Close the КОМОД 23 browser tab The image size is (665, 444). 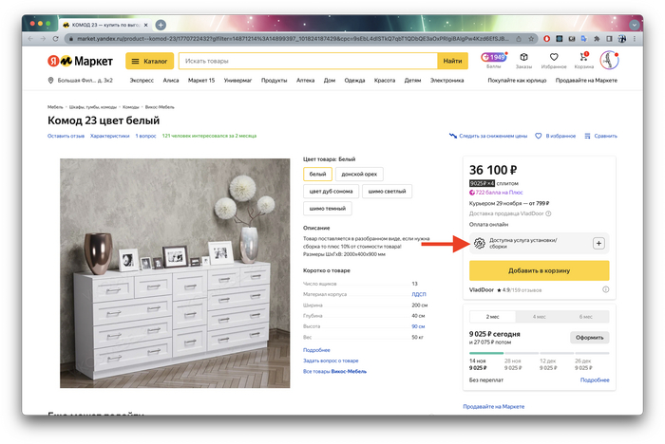coord(146,25)
